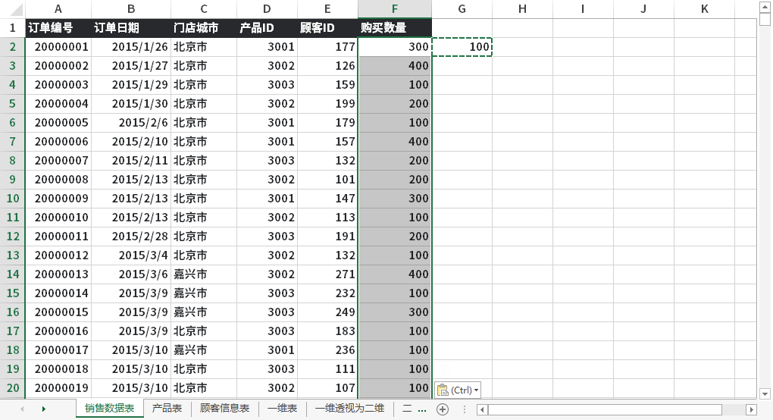Select column C header

pyautogui.click(x=204, y=9)
